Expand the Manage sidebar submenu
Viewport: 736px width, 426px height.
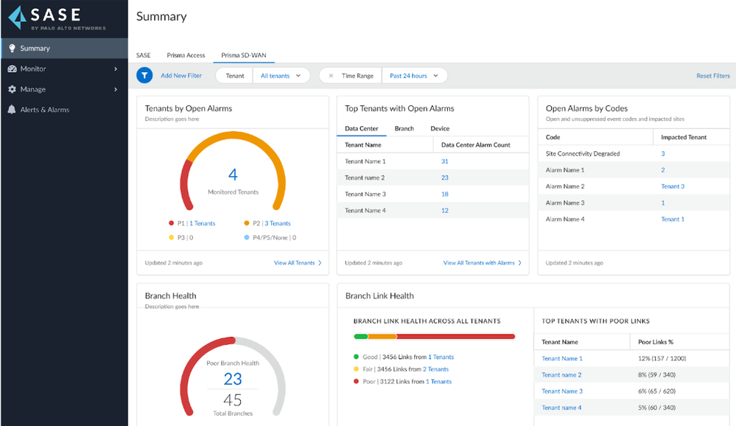click(x=116, y=90)
